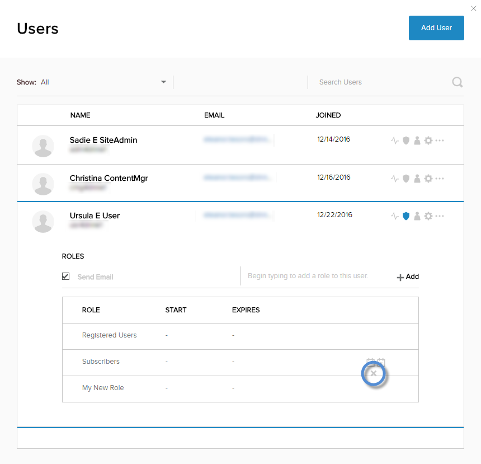The image size is (481, 464).
Task: Click the search magnifier icon
Action: (457, 82)
